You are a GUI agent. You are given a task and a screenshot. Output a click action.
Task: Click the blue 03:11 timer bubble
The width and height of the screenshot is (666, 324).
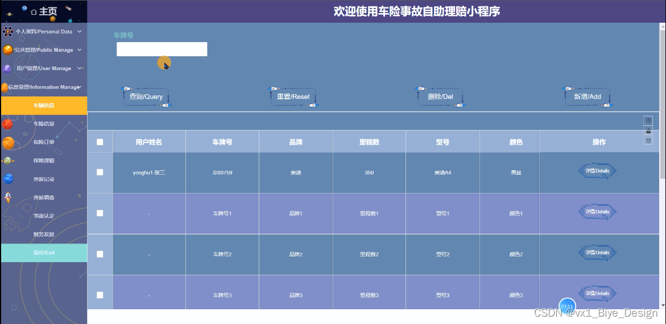pos(567,306)
